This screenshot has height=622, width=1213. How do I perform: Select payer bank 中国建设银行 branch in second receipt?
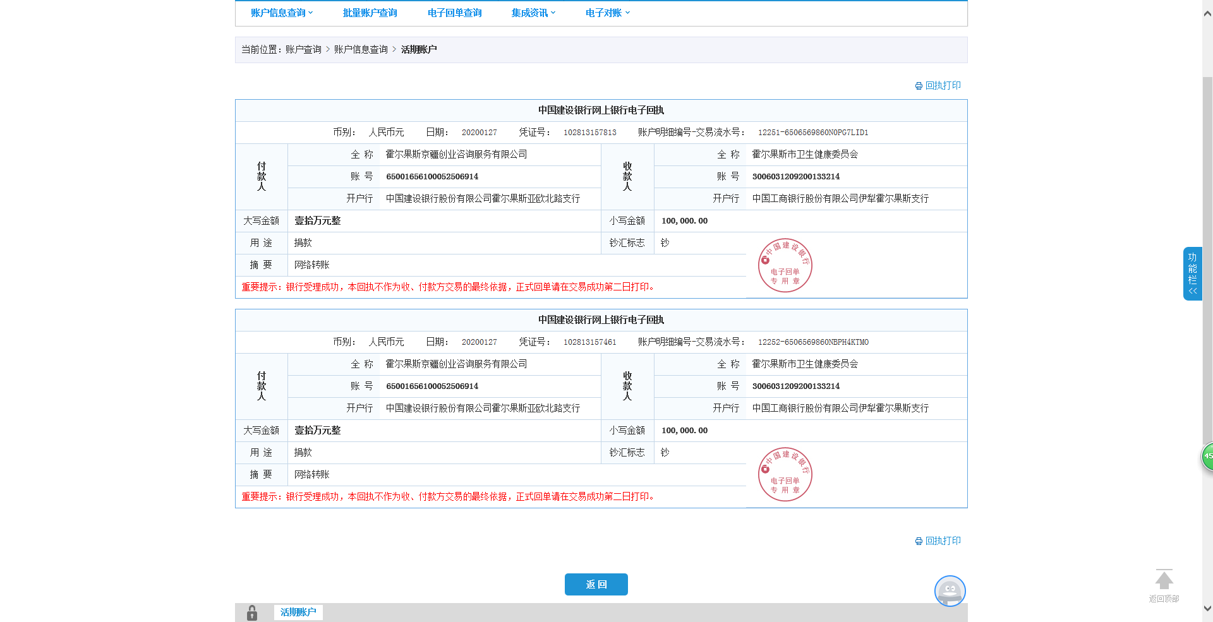pos(483,408)
